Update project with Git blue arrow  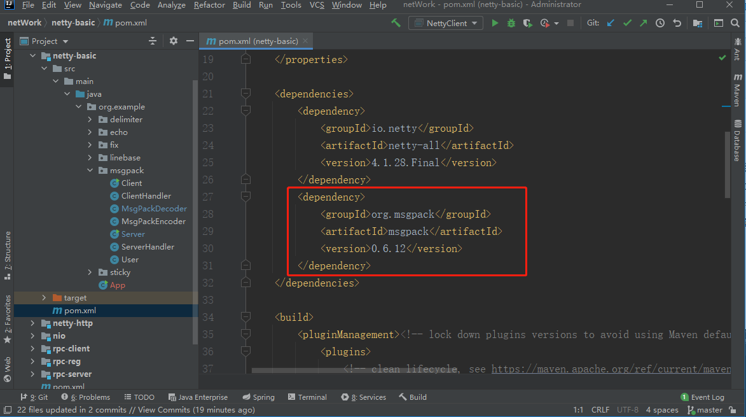611,23
